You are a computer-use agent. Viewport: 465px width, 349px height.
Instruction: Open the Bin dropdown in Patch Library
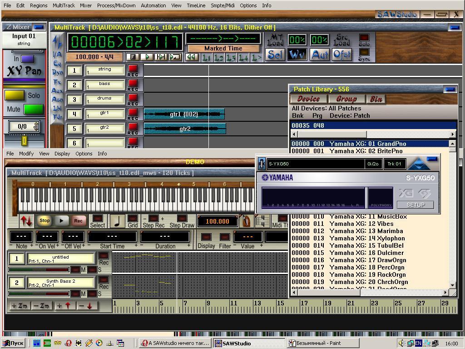(x=376, y=99)
